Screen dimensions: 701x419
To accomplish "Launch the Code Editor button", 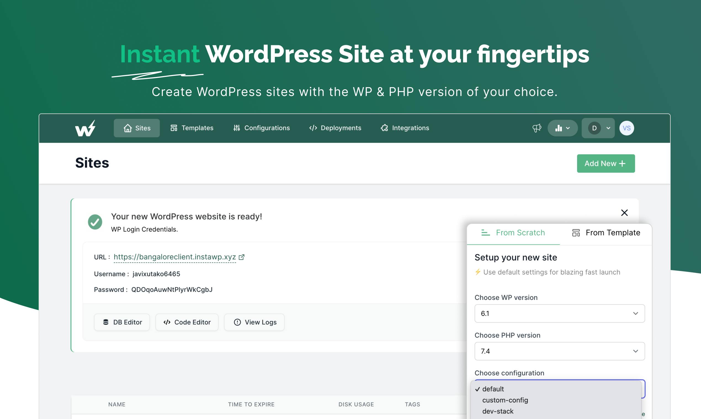I will pyautogui.click(x=187, y=323).
